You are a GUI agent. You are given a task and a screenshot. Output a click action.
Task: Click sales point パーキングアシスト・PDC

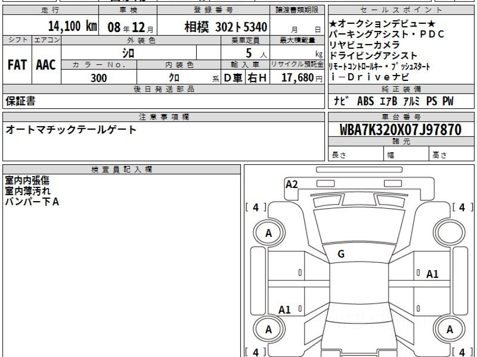coord(387,34)
